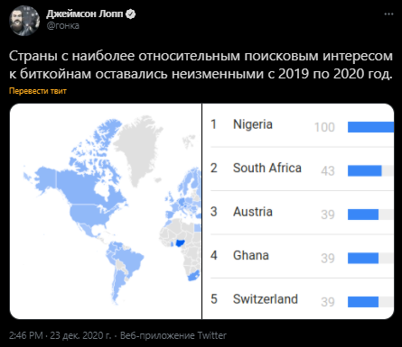
Task: Open Джеймсон Лопп profile name link
Action: tap(85, 14)
